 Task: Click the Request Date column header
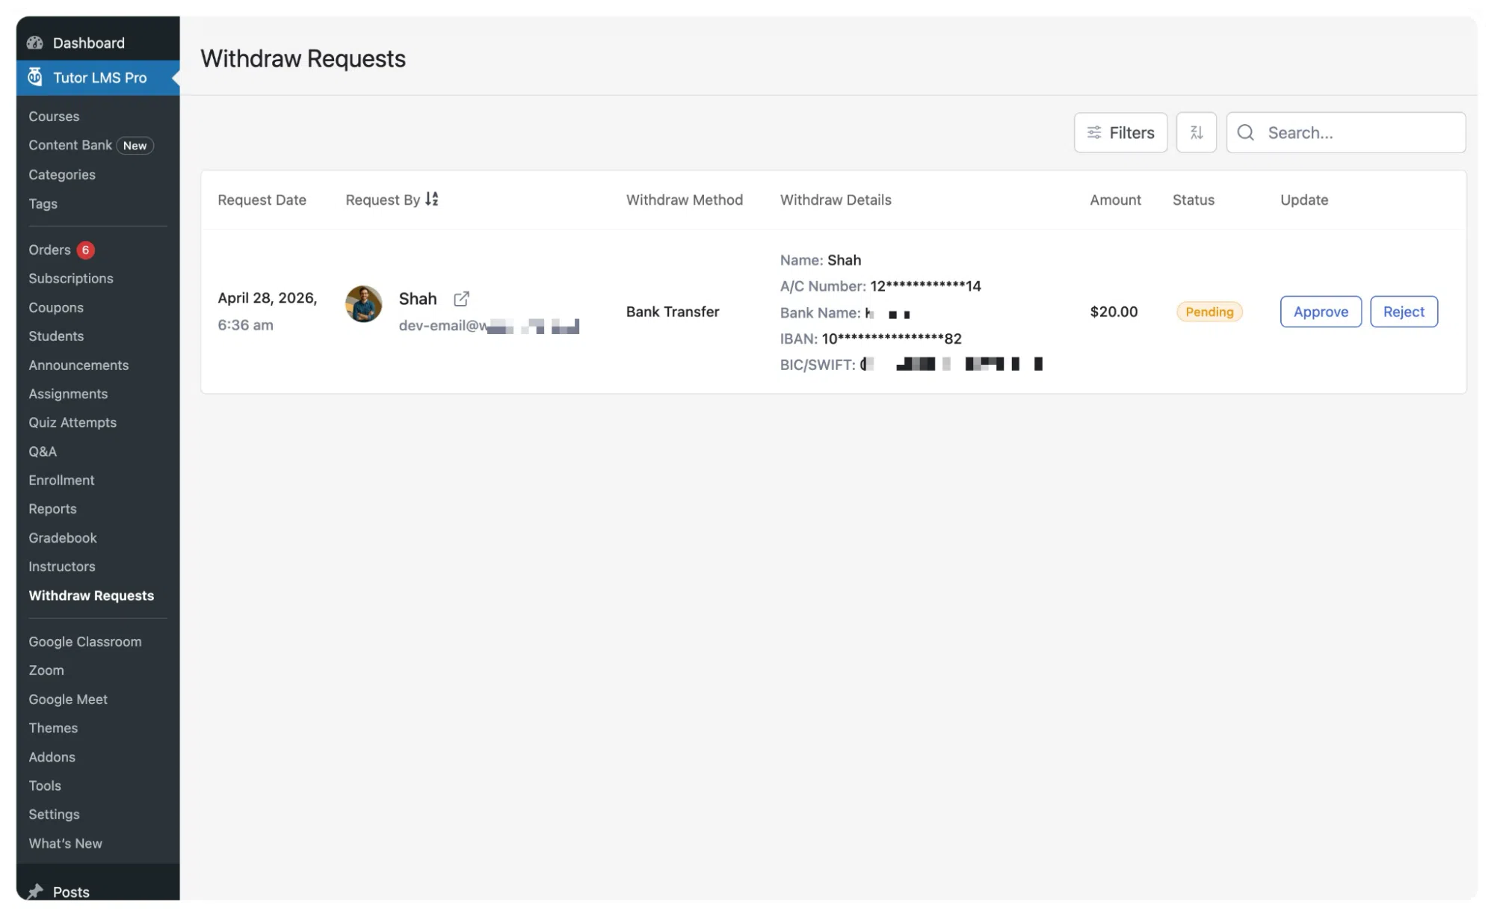[262, 200]
